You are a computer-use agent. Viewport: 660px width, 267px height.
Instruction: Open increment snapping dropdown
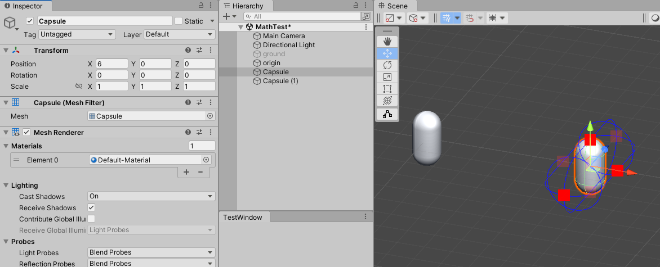(x=497, y=18)
